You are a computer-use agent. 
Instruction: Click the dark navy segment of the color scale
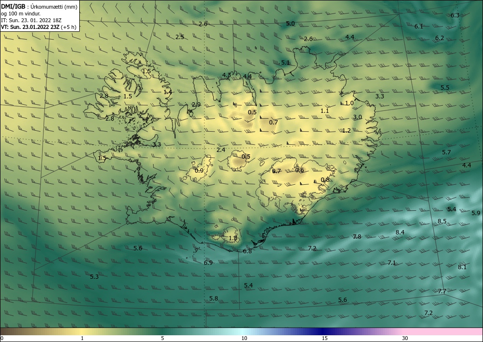point(324,331)
